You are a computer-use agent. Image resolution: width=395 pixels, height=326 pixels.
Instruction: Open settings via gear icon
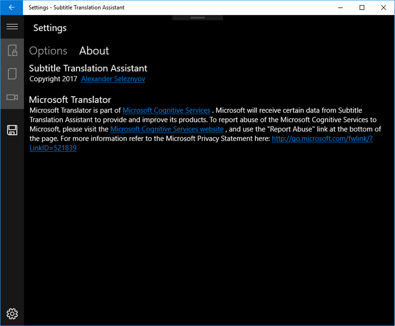tap(12, 314)
